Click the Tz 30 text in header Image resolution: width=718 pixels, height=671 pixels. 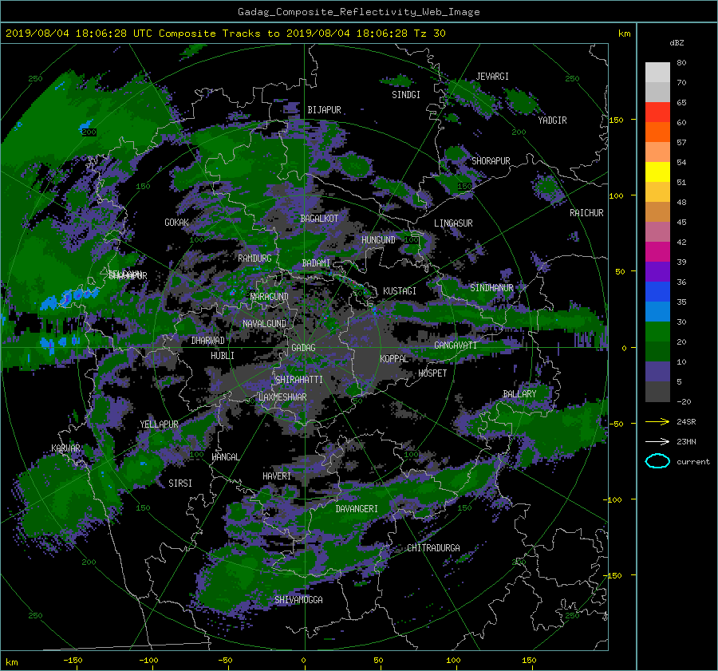[429, 33]
